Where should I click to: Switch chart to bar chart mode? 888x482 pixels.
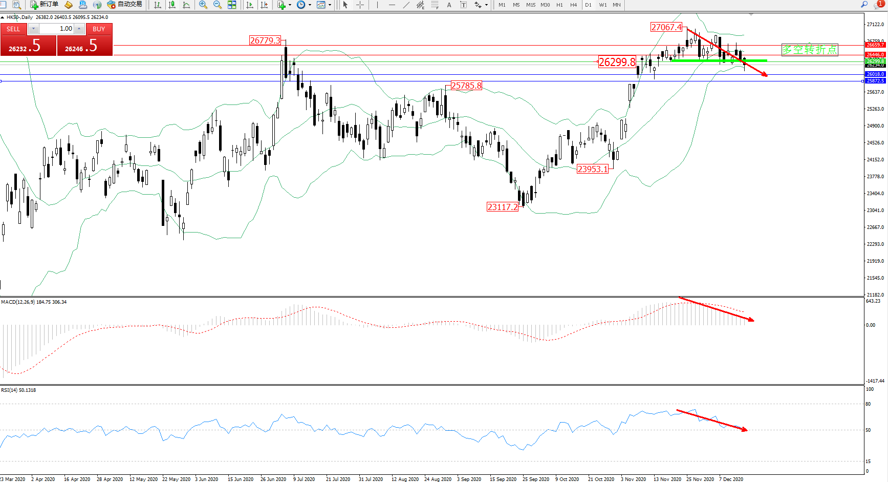[158, 5]
